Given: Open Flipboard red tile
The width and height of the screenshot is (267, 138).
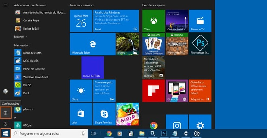Looking at the screenshot, I should pyautogui.click(x=153, y=91).
